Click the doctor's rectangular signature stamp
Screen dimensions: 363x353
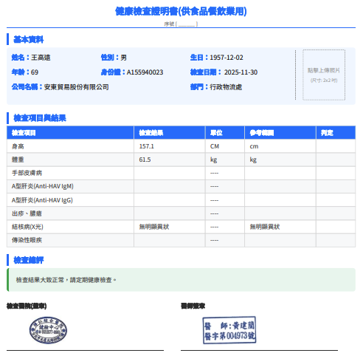point(229,330)
